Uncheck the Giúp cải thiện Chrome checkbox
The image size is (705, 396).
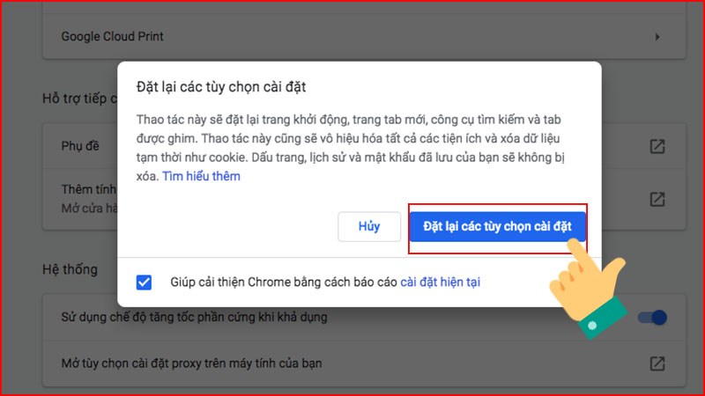(144, 282)
